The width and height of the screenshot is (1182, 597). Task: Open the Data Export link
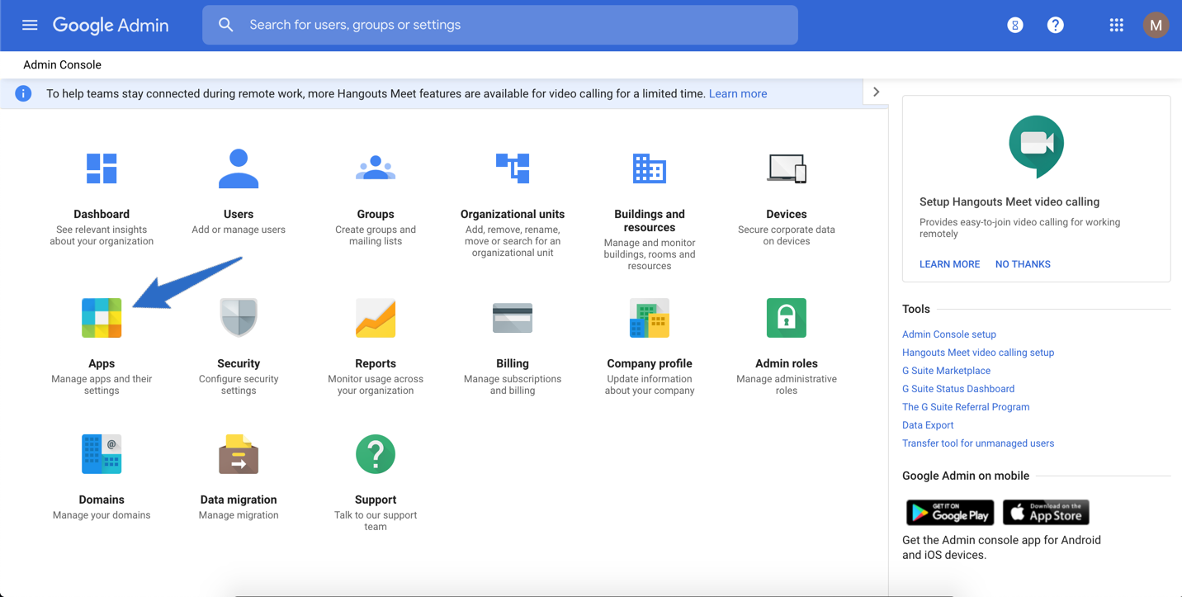pyautogui.click(x=928, y=425)
